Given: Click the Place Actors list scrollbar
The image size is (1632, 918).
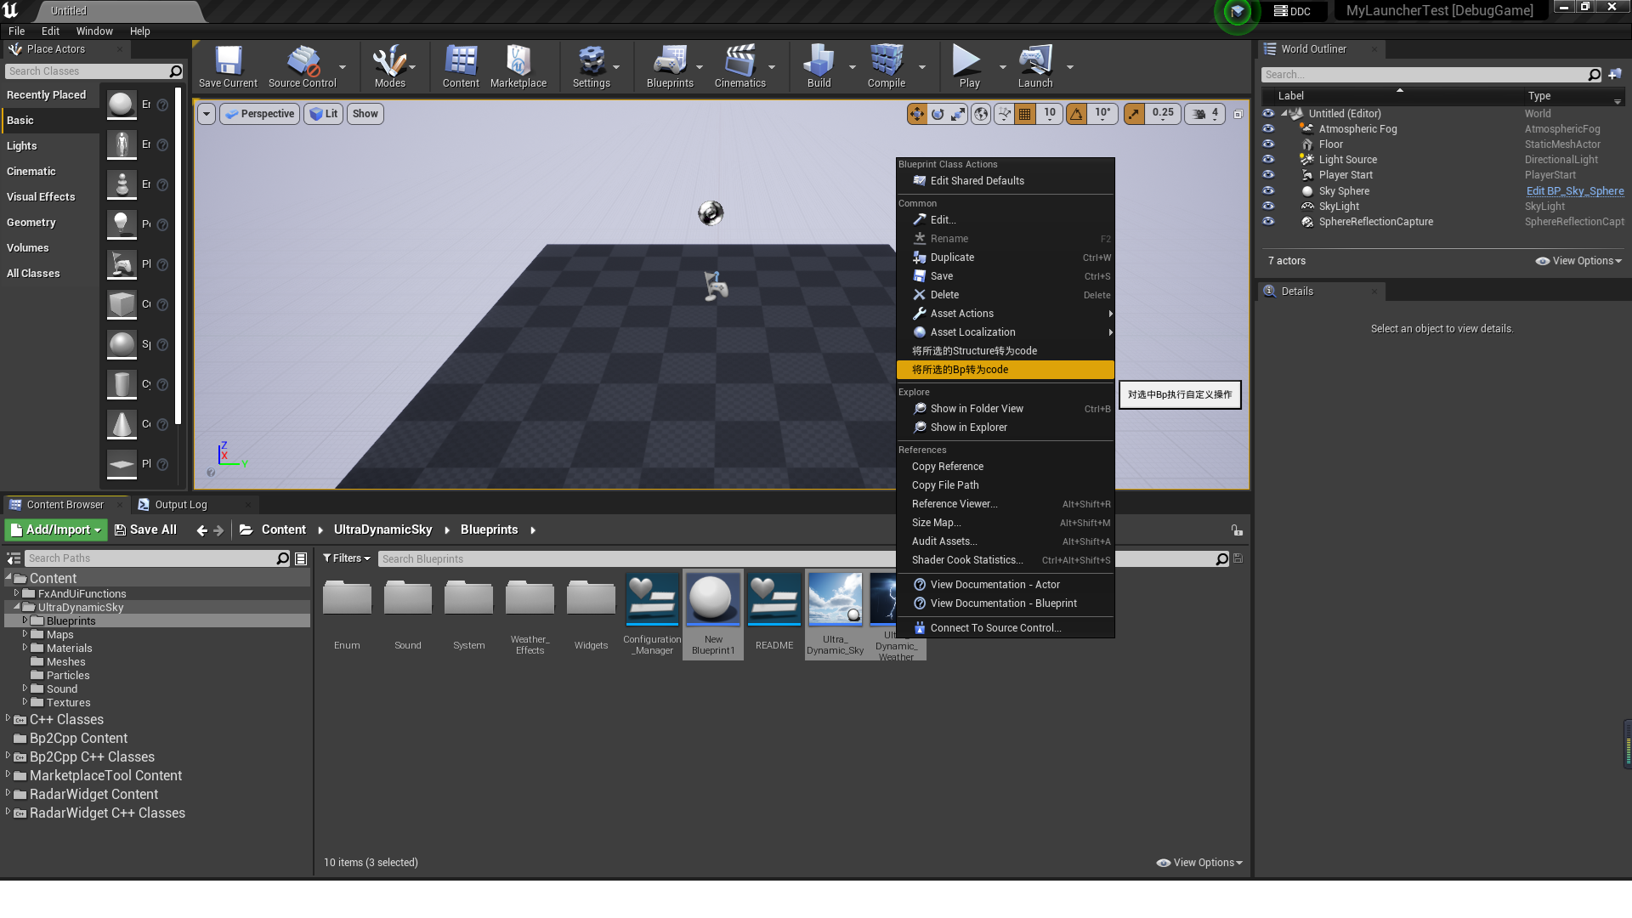Looking at the screenshot, I should tap(178, 255).
